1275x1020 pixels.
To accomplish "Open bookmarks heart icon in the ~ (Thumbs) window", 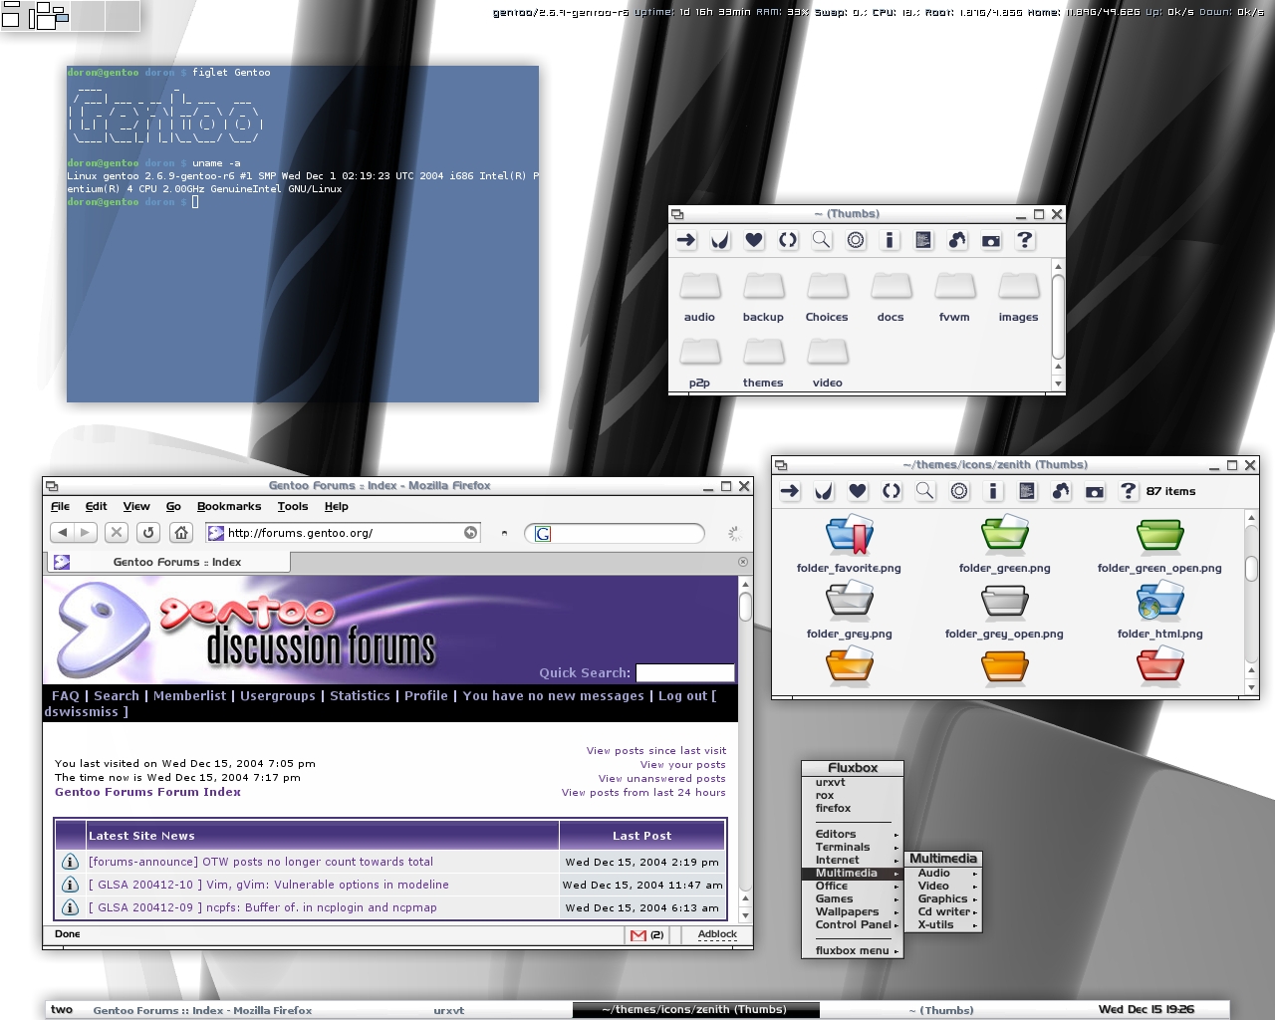I will (754, 240).
